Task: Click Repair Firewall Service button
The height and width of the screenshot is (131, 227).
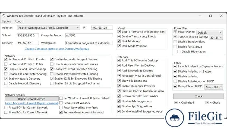Action: tap(31, 99)
